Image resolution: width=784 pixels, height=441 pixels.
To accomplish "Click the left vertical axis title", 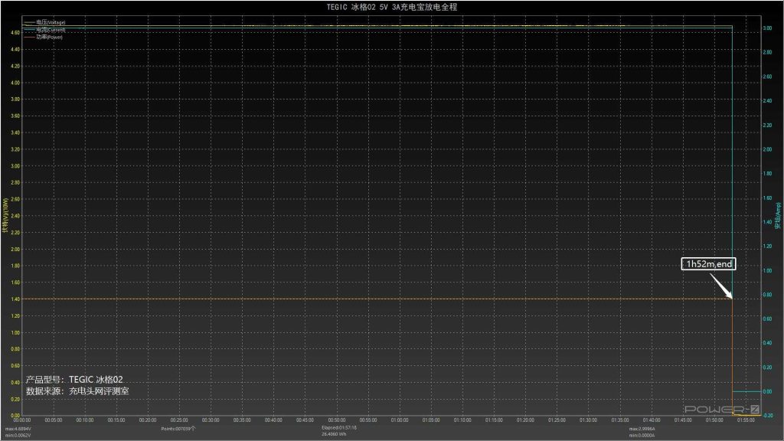I will point(5,215).
